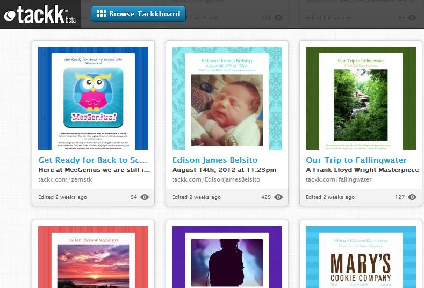
Task: Open the Browse Tackkboard button
Action: coord(139,14)
